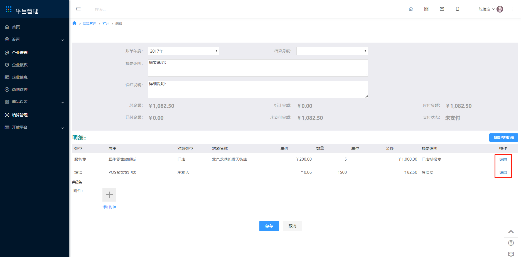
Task: Click the 打开 breadcrumb link
Action: click(106, 24)
